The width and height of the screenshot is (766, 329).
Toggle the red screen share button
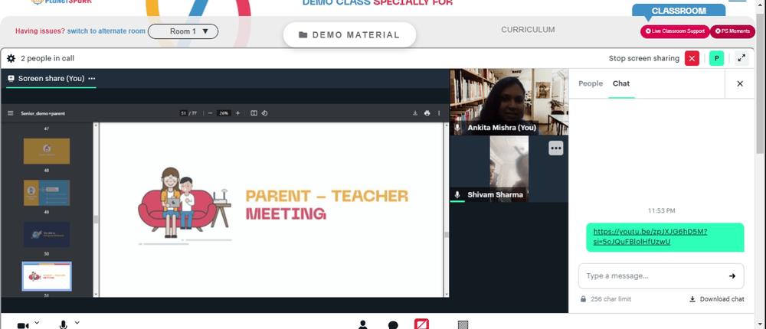pyautogui.click(x=421, y=324)
